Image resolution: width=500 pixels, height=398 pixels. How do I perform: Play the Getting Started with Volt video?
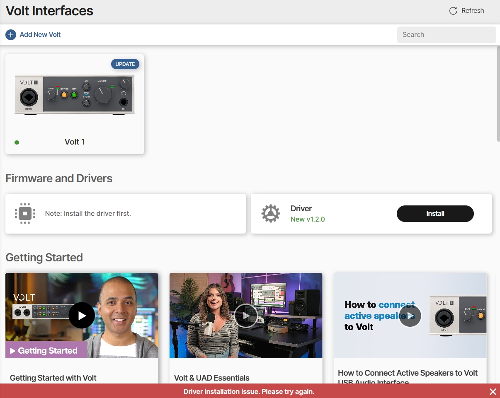click(x=82, y=316)
